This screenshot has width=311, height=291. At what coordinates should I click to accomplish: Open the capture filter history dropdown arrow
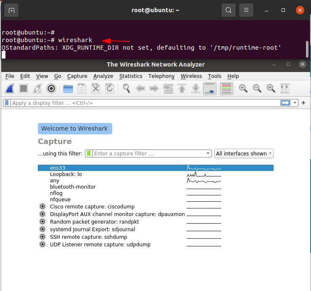point(208,153)
